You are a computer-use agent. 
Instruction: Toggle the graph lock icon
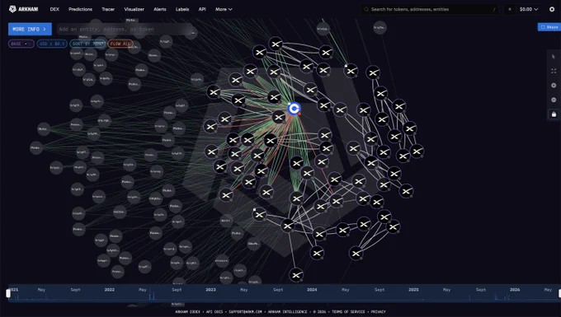554,114
